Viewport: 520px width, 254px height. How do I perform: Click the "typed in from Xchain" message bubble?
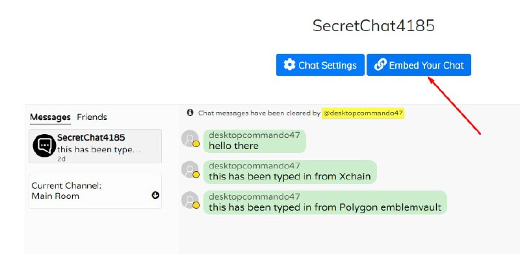click(x=290, y=172)
